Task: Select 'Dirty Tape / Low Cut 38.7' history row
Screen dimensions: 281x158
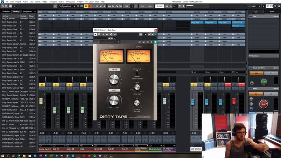Action: (18, 58)
